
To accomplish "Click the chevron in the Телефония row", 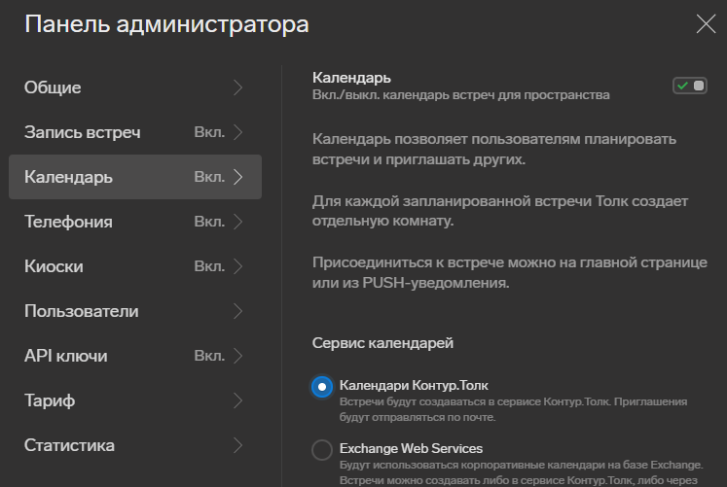I will tap(237, 222).
